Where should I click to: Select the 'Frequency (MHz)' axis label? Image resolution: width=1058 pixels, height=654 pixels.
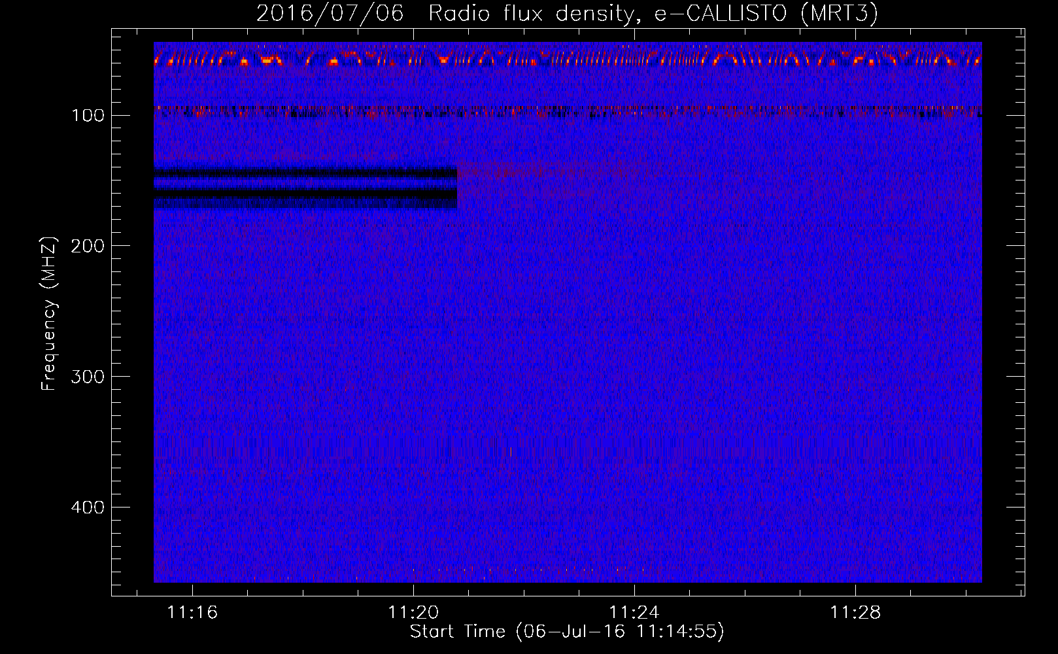click(x=49, y=314)
